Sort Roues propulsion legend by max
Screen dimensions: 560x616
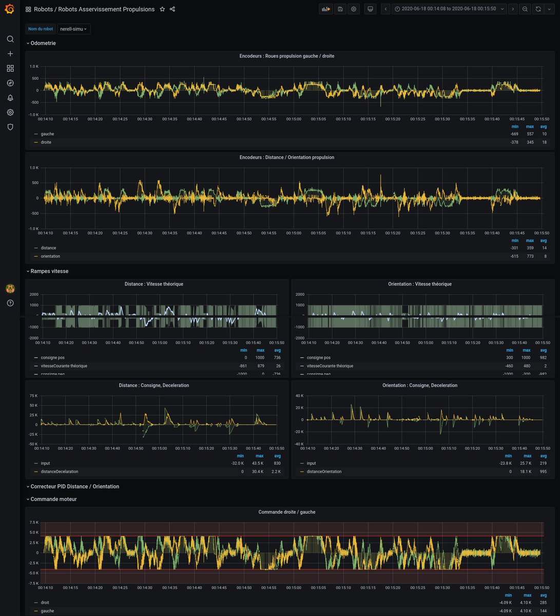click(530, 126)
